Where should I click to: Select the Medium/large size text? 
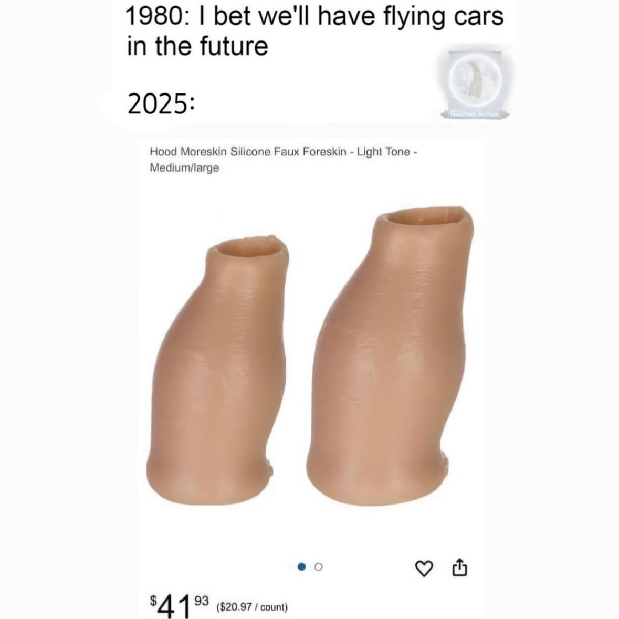point(184,168)
